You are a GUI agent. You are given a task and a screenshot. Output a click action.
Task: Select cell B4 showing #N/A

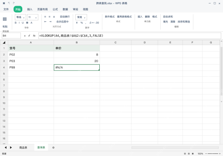click(77, 68)
